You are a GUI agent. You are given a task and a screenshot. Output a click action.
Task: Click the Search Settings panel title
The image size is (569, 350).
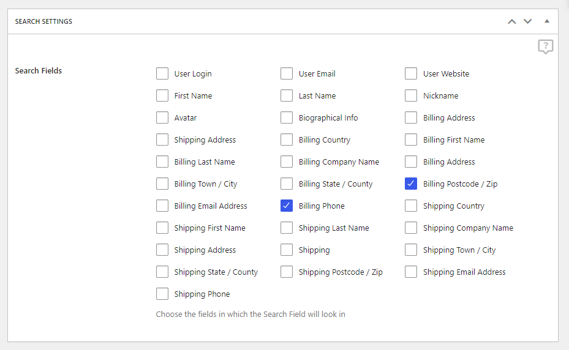pos(43,21)
